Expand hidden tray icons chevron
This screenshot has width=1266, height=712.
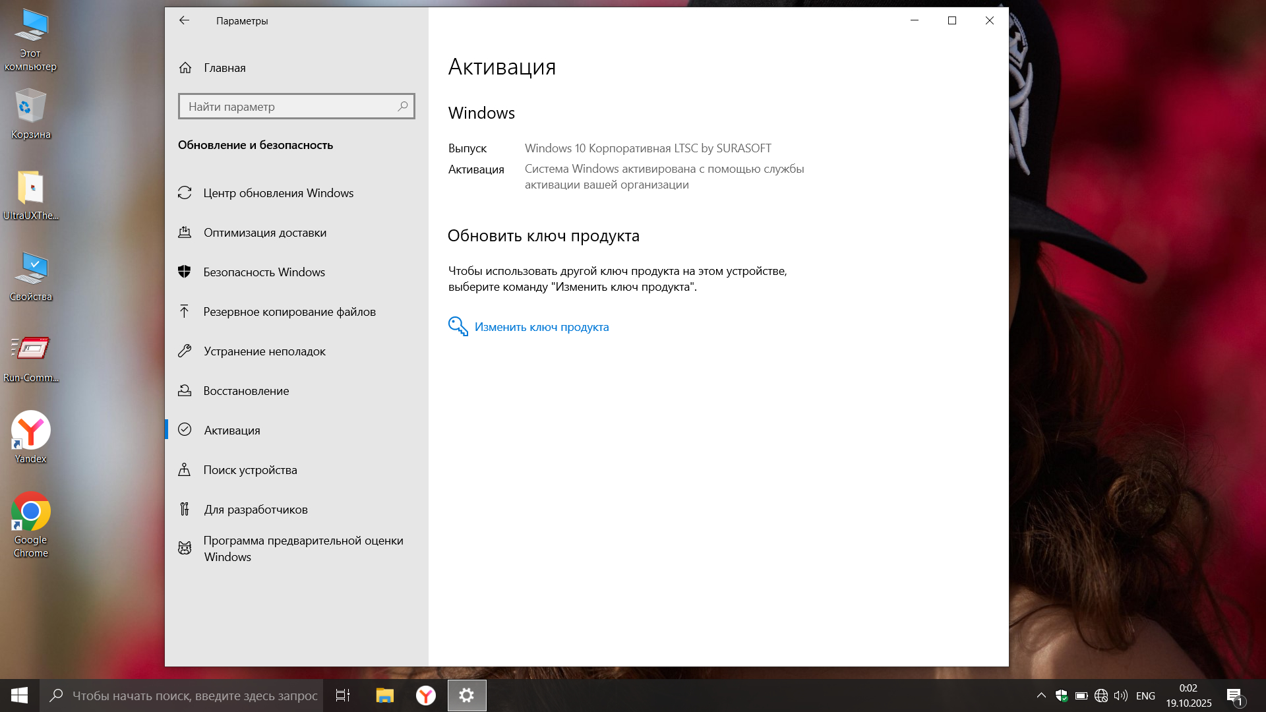point(1041,696)
